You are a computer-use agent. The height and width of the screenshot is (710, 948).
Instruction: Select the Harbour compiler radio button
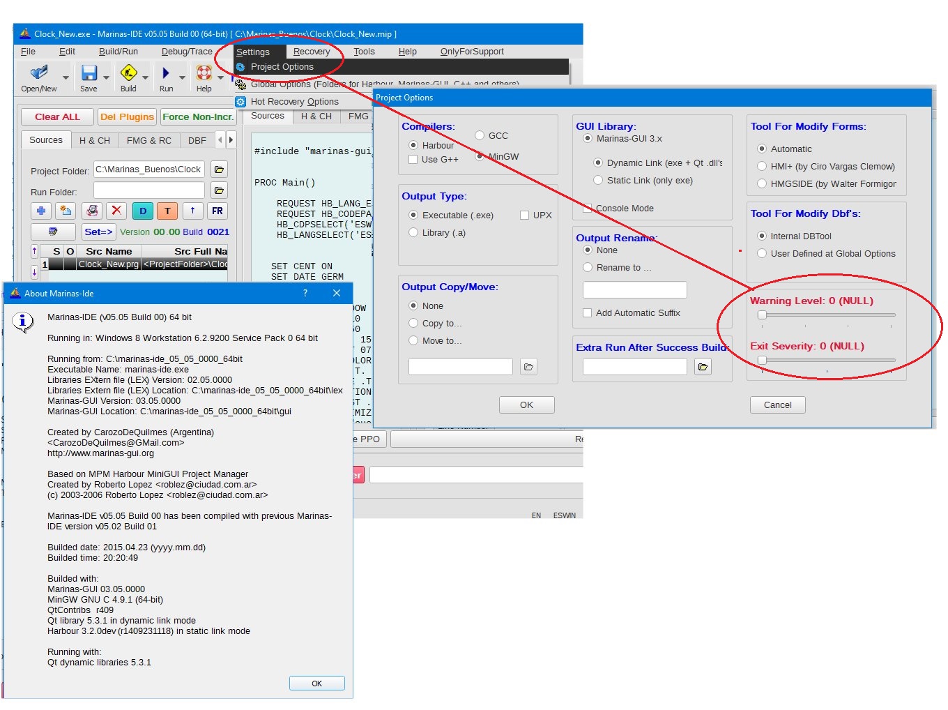pyautogui.click(x=413, y=145)
